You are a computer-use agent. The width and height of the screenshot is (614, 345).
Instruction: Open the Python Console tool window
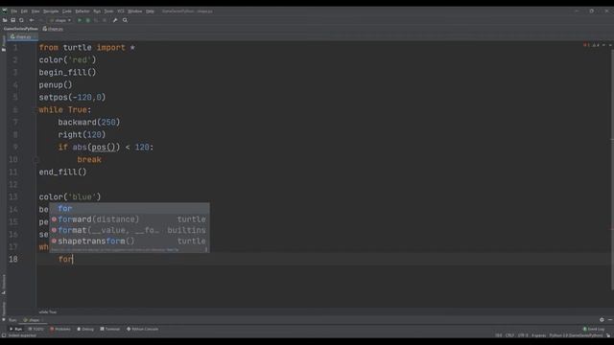point(143,329)
